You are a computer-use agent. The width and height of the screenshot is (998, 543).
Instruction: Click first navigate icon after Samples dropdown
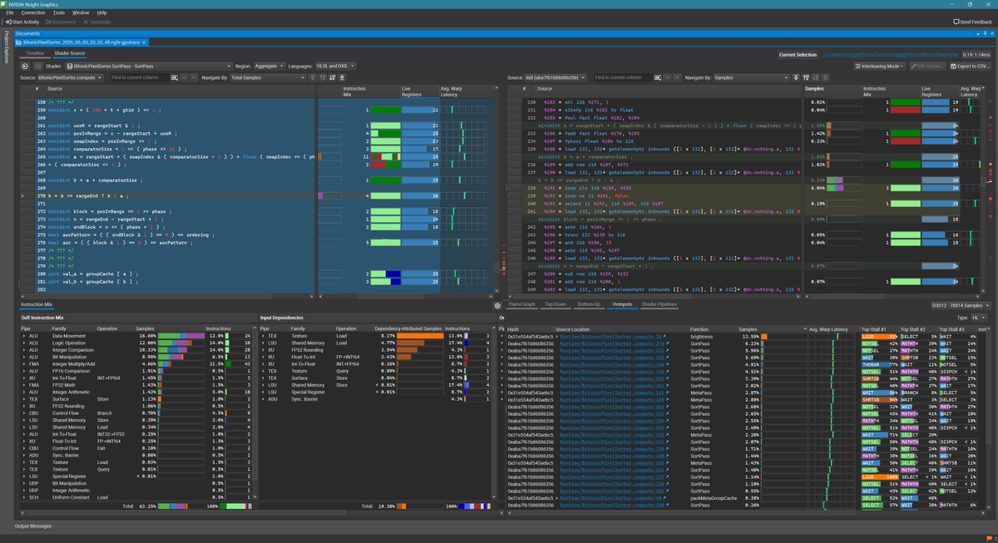(x=797, y=77)
